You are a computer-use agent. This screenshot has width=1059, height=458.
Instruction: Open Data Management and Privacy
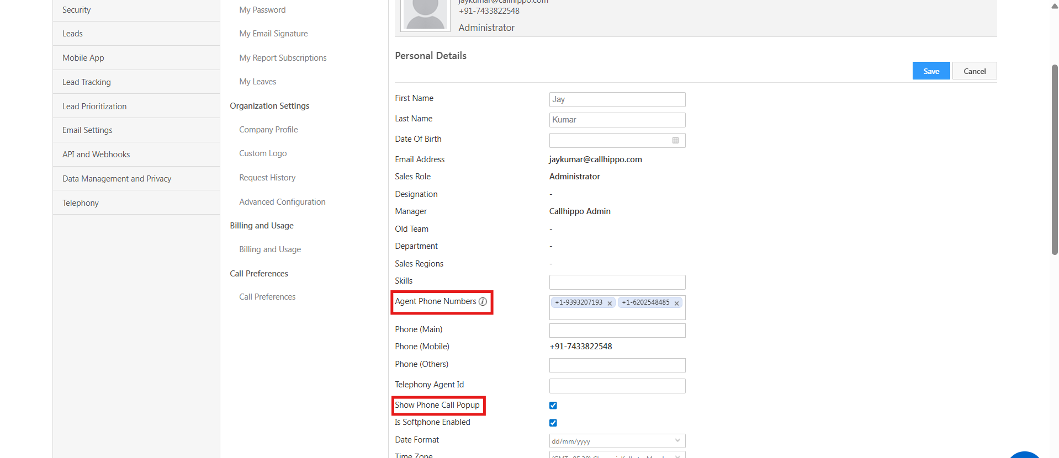tap(136, 179)
